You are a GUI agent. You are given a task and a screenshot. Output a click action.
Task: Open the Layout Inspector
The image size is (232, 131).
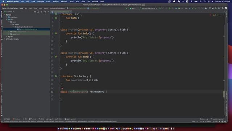tap(217, 119)
